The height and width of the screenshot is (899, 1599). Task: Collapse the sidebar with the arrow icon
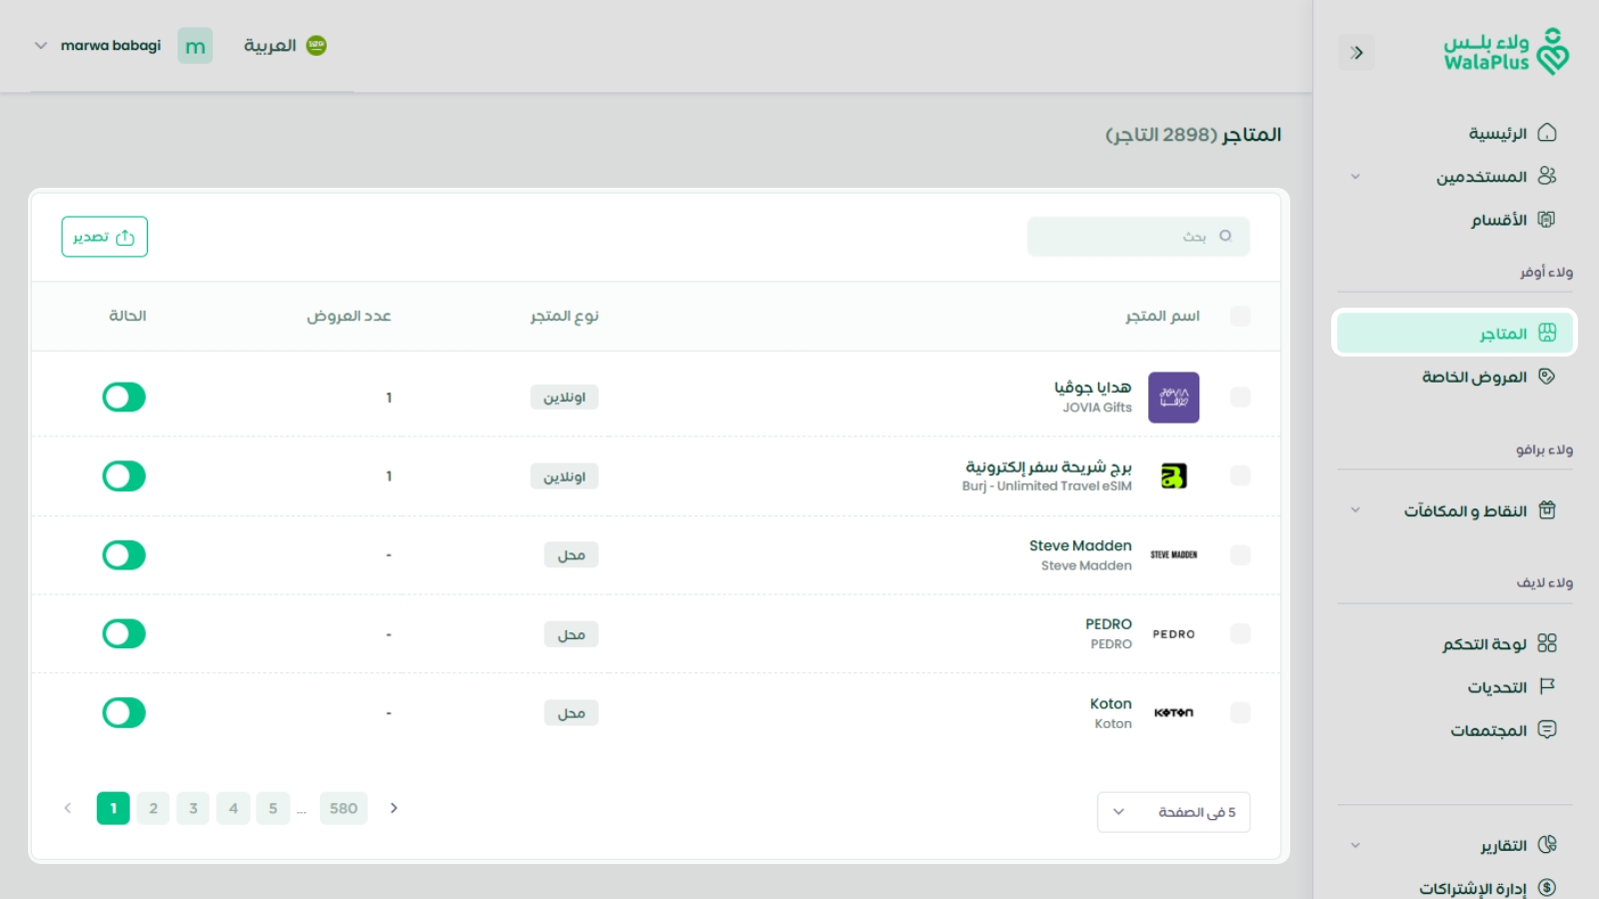pos(1357,52)
